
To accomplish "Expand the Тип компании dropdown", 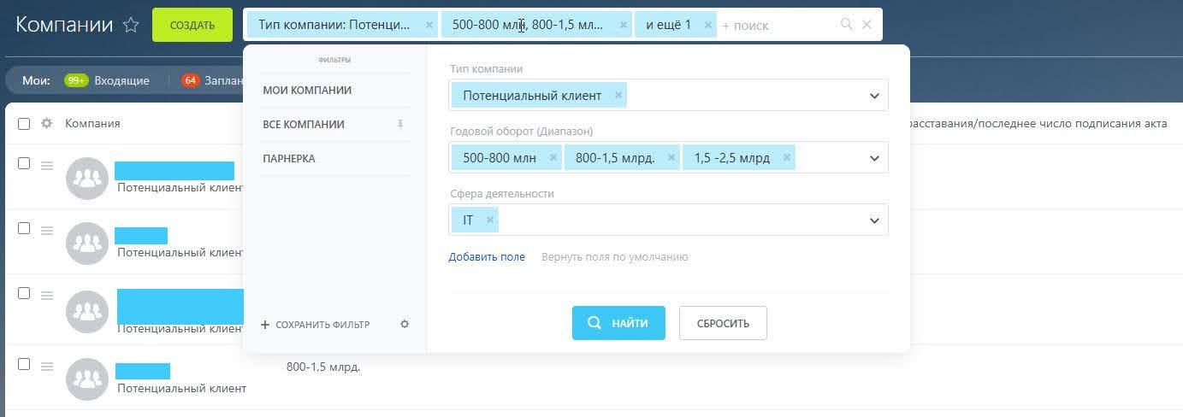I will [x=874, y=96].
